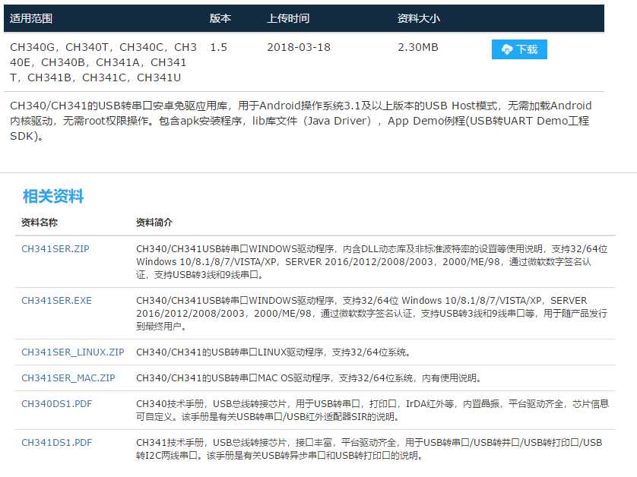Viewport: 637px width, 477px height.
Task: Click the CH341SER.ZIP WINDOWS driver description
Action: point(372,262)
